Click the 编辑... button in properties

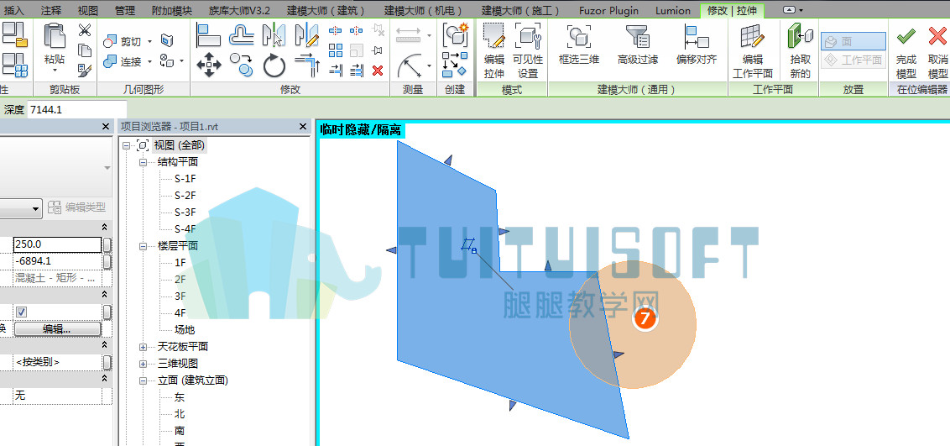click(57, 329)
